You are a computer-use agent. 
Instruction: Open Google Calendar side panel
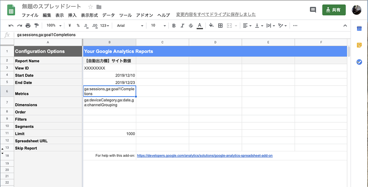pyautogui.click(x=359, y=28)
